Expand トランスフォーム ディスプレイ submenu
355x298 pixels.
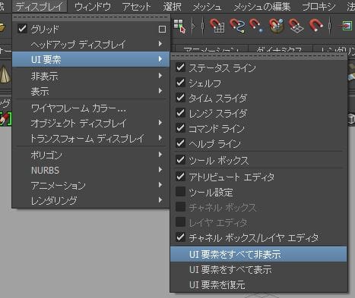coord(91,138)
